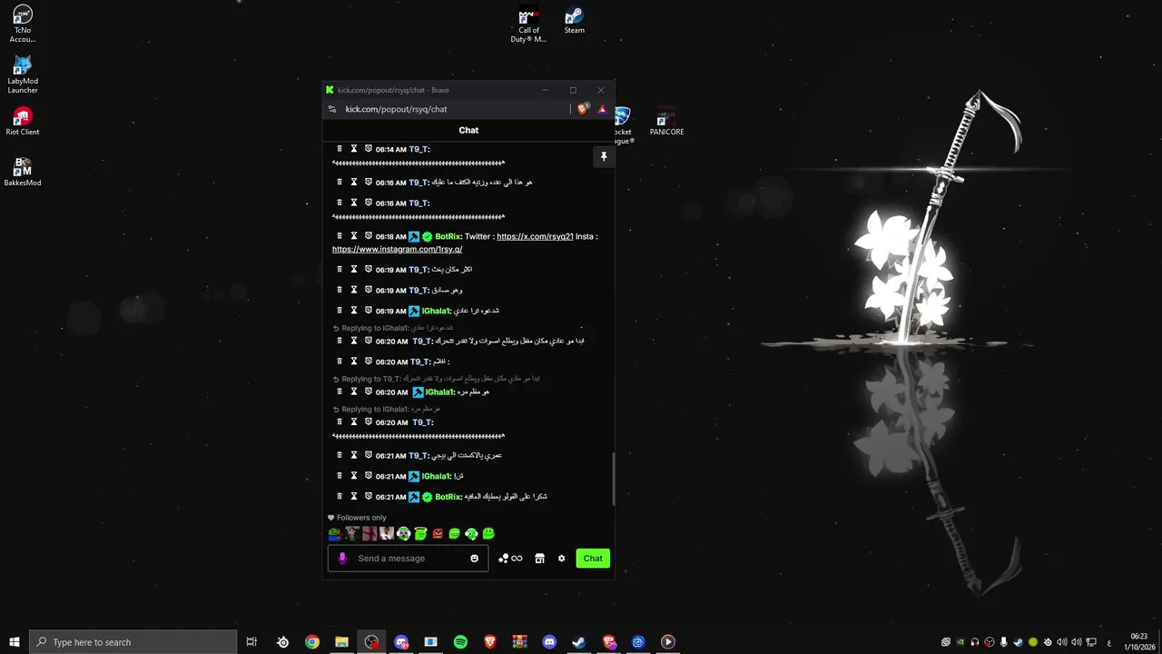Ban icon on the 06:18 AM BotRix message

point(369,236)
